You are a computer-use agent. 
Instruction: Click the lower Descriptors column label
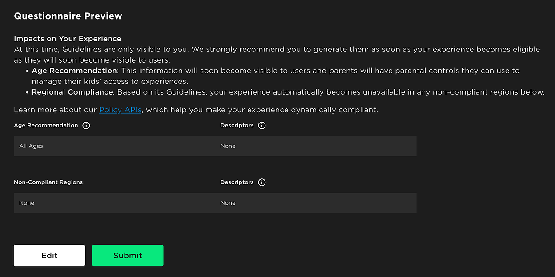click(x=237, y=182)
